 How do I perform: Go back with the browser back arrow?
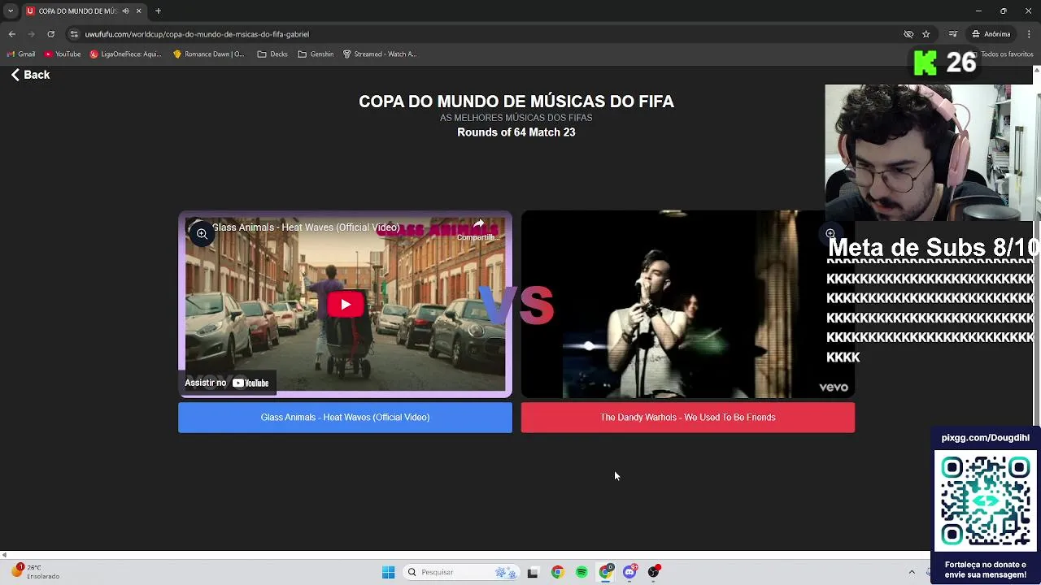(x=11, y=34)
